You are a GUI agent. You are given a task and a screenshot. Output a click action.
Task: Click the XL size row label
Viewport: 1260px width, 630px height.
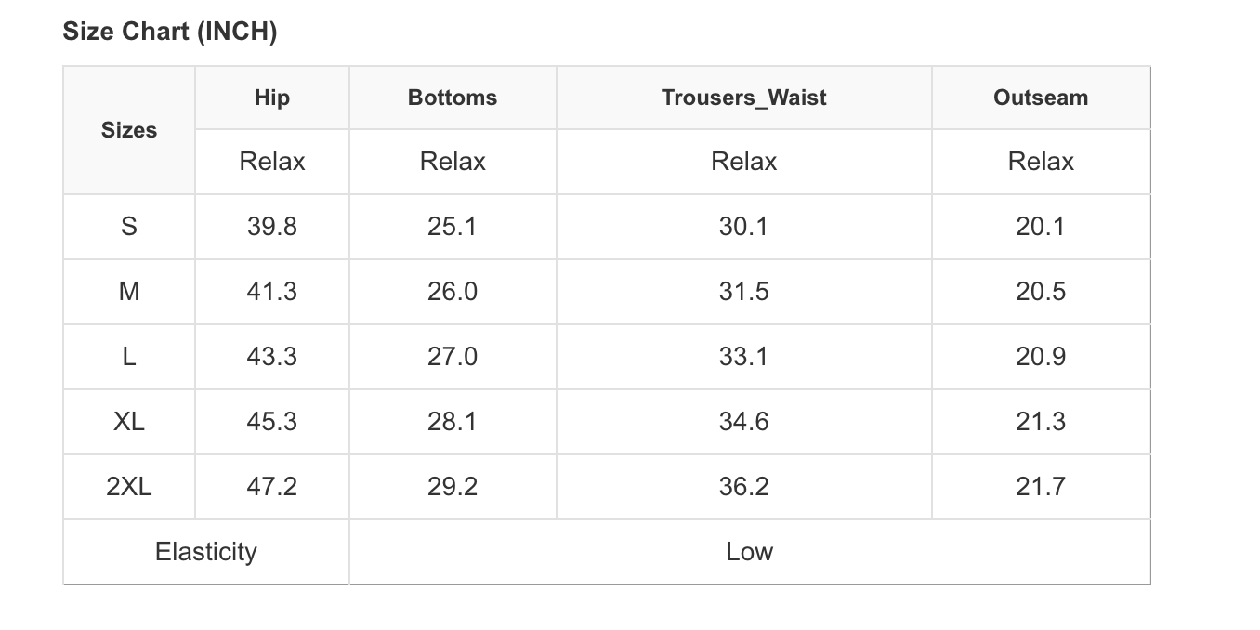tap(129, 422)
